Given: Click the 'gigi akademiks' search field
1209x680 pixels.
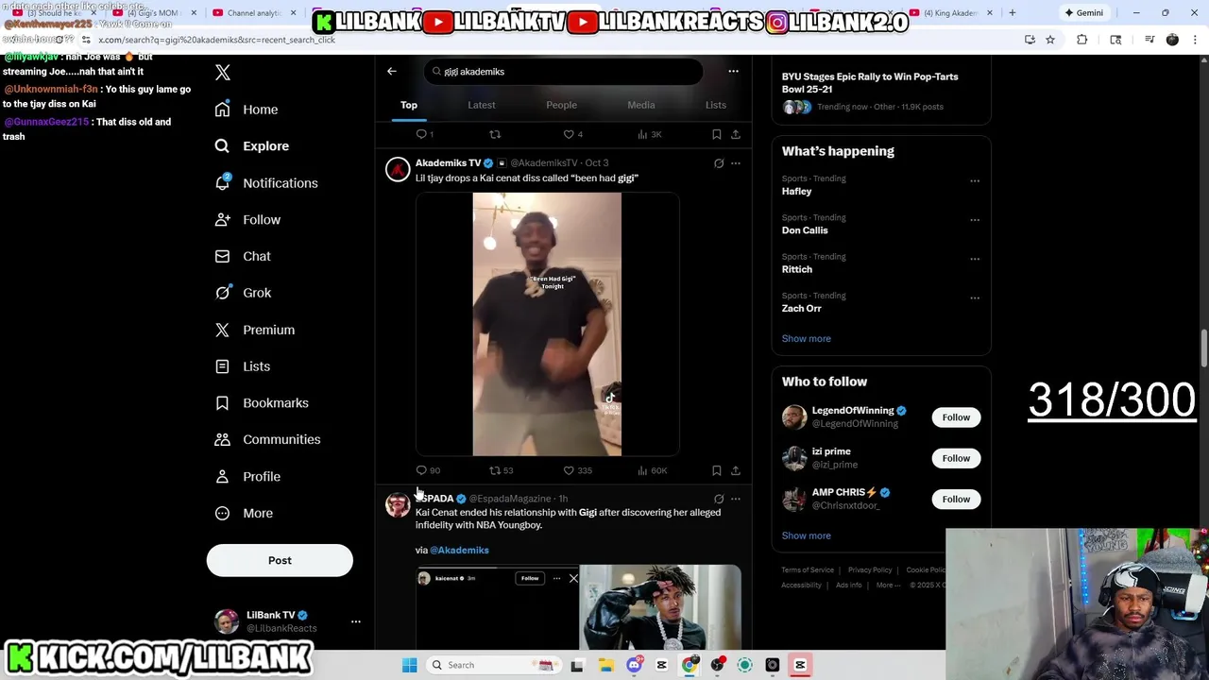Looking at the screenshot, I should coord(563,72).
